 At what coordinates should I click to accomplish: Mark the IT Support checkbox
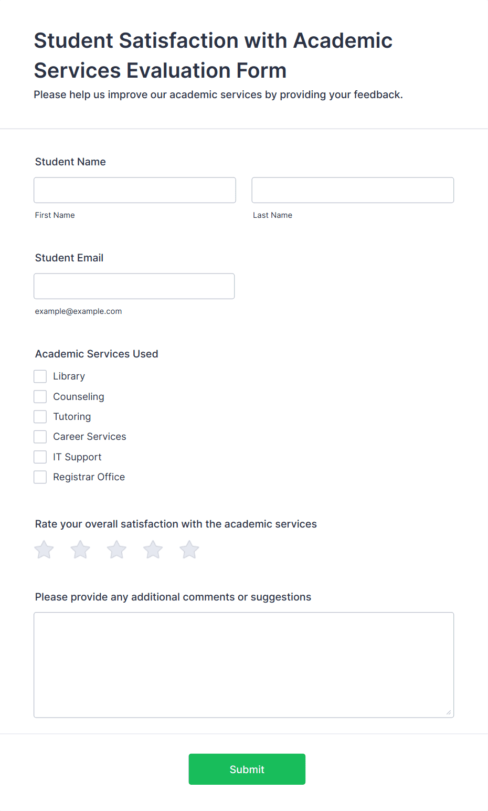tap(40, 457)
